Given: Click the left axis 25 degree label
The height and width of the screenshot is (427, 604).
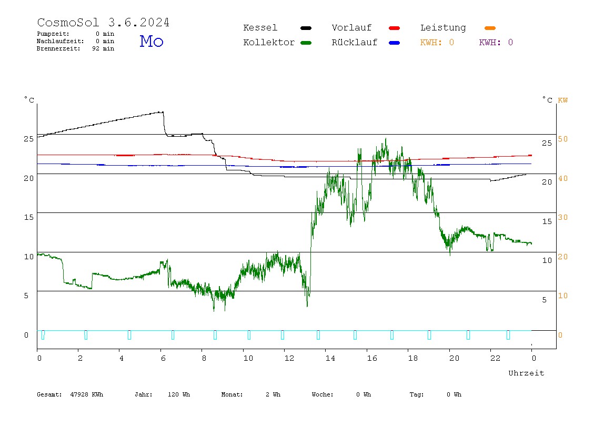Looking at the screenshot, I should coord(29,139).
